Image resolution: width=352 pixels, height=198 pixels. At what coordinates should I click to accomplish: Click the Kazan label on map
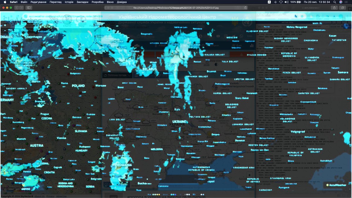click(333, 35)
